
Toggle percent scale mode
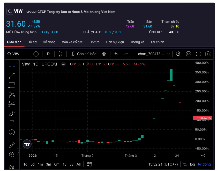point(185,164)
